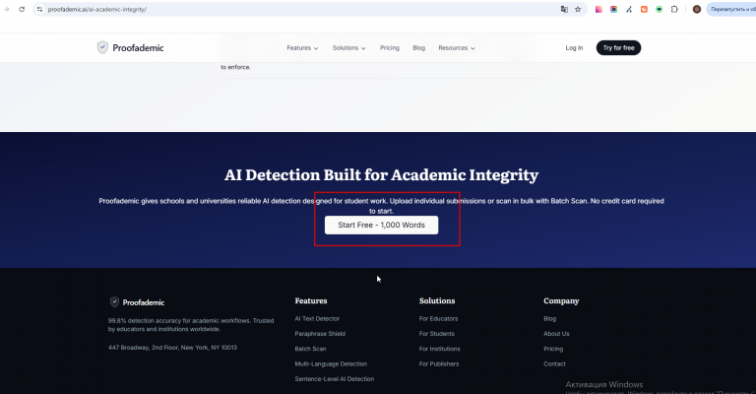Image resolution: width=756 pixels, height=394 pixels.
Task: Open Multi-Language Detection footer link
Action: pos(331,364)
